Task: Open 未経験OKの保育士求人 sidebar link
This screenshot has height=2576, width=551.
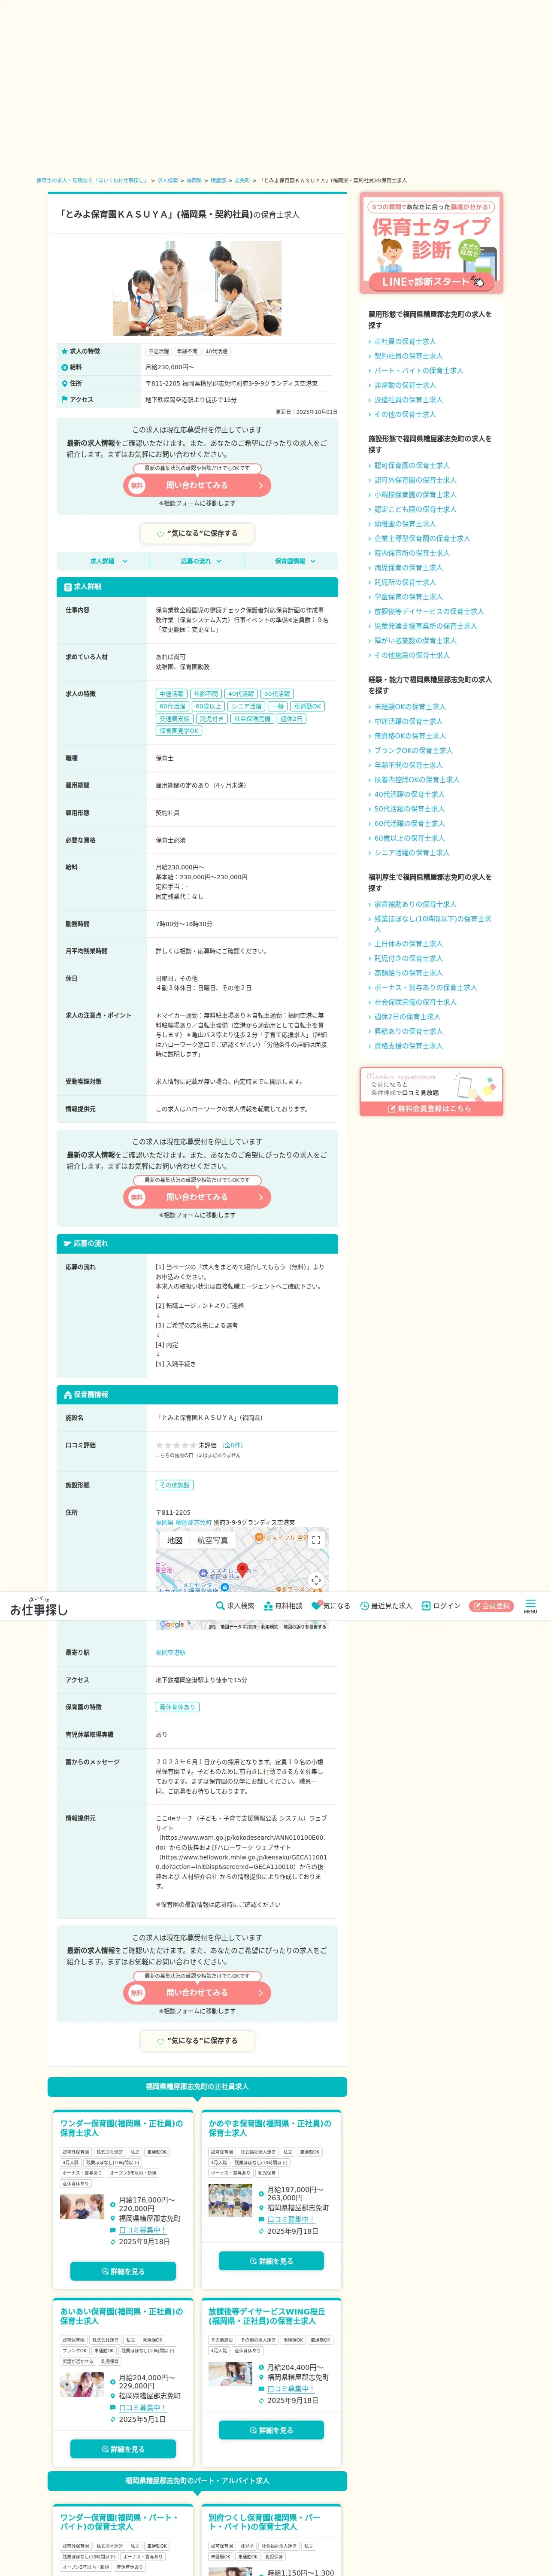Action: pos(410,707)
